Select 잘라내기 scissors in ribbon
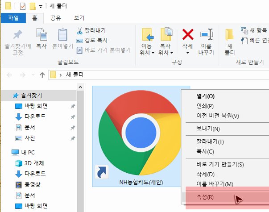The height and width of the screenshot is (212, 269). coord(91,30)
